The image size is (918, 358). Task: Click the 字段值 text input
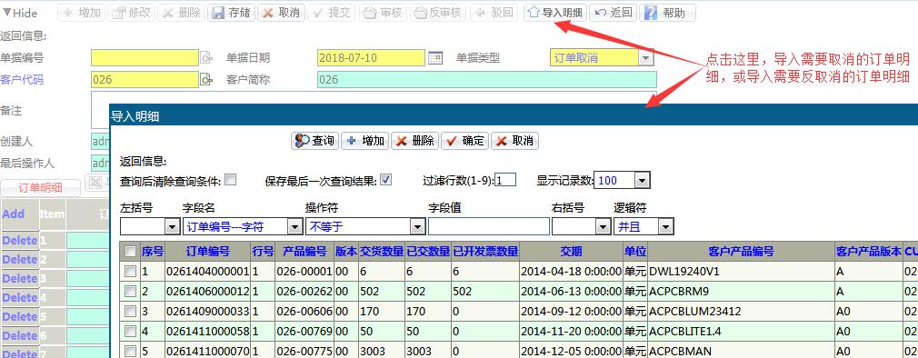tap(489, 226)
